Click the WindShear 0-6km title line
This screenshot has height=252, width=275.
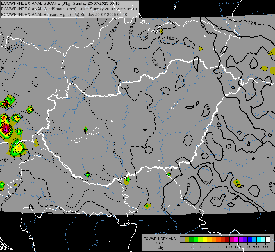pos(69,9)
